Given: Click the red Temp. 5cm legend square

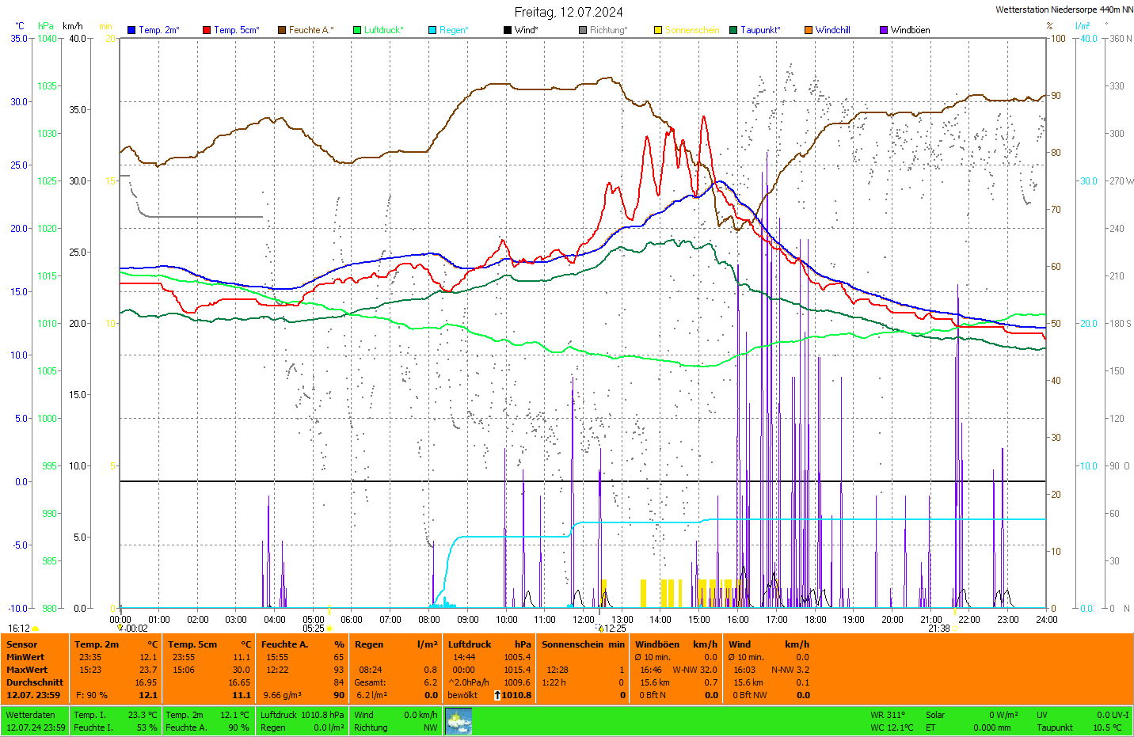Looking at the screenshot, I should click(207, 30).
